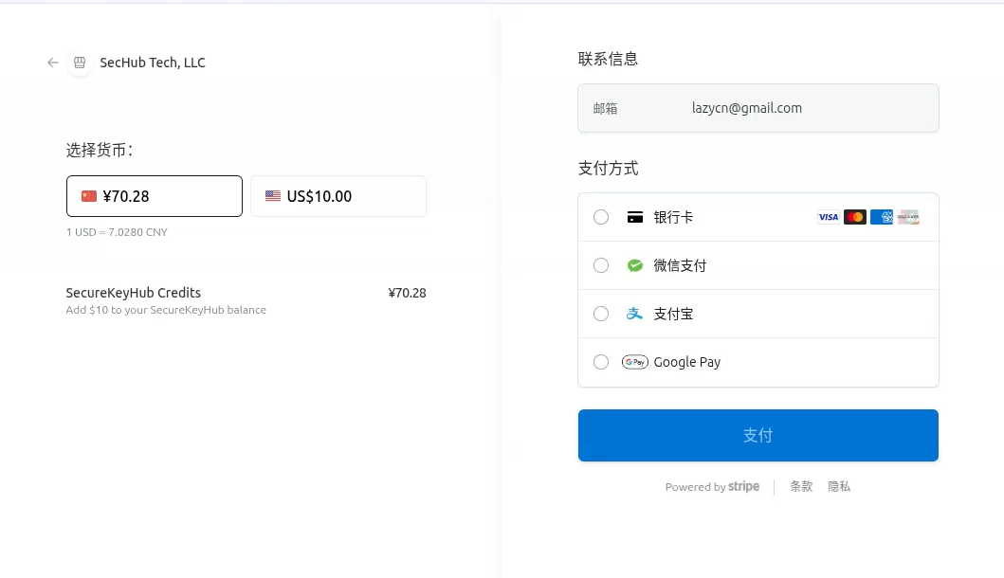This screenshot has height=578, width=1004.
Task: Go back using the left arrow icon
Action: tap(52, 63)
